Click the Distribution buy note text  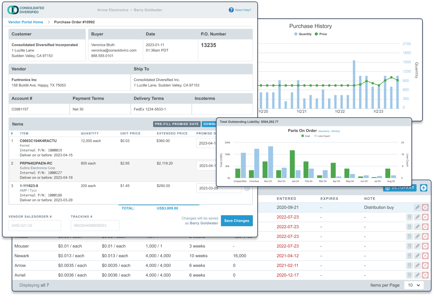pos(379,207)
